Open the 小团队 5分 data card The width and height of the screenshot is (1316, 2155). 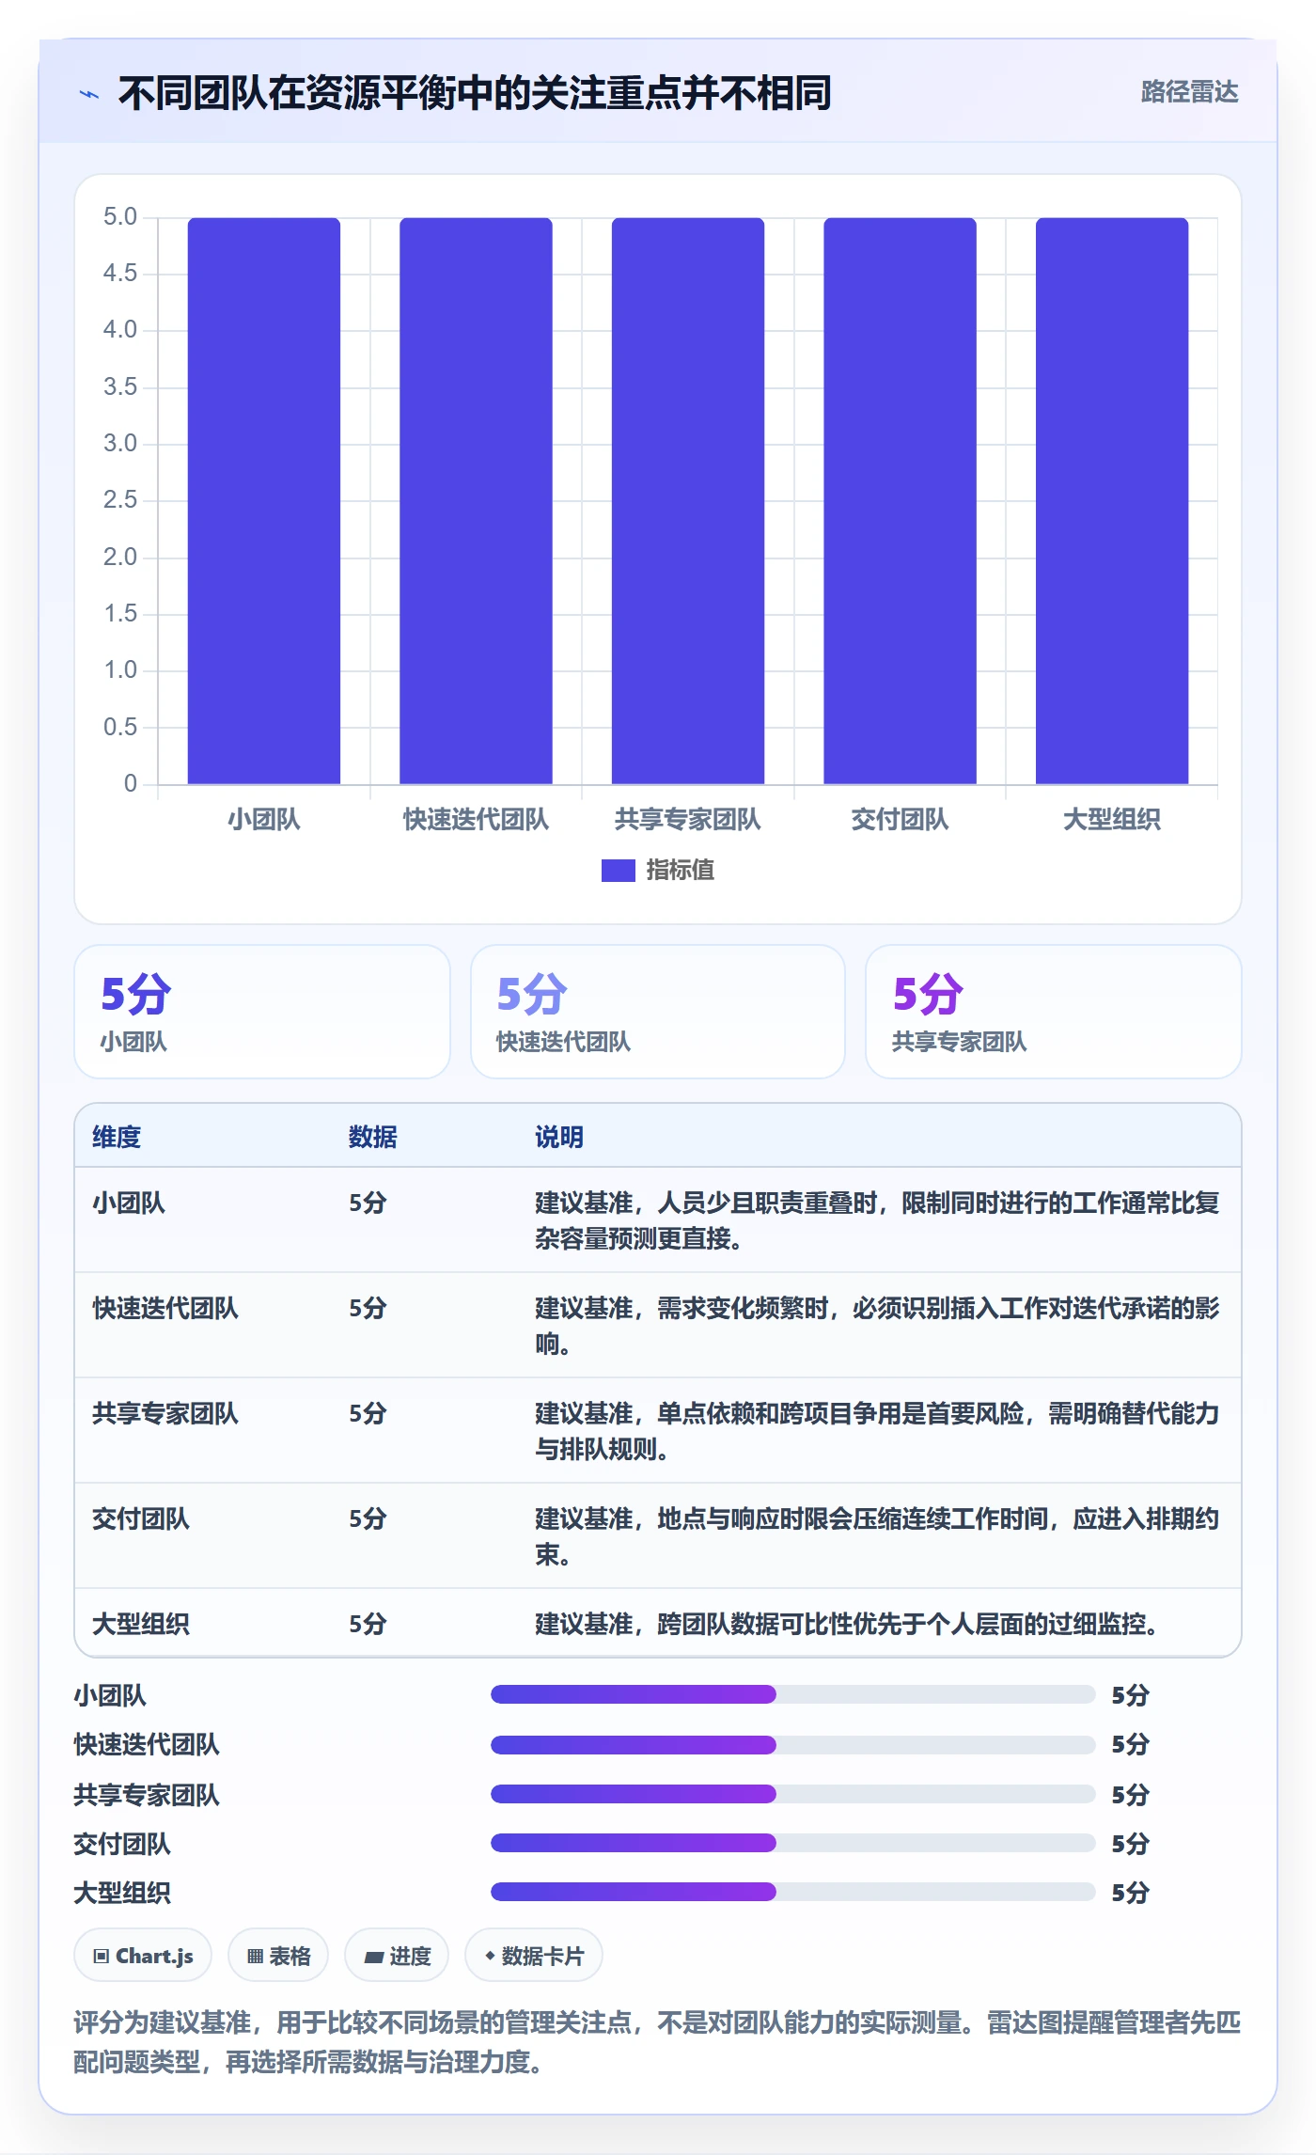tap(262, 1012)
